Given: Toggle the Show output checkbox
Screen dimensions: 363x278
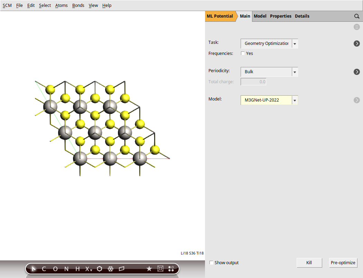Looking at the screenshot, I should [211, 262].
